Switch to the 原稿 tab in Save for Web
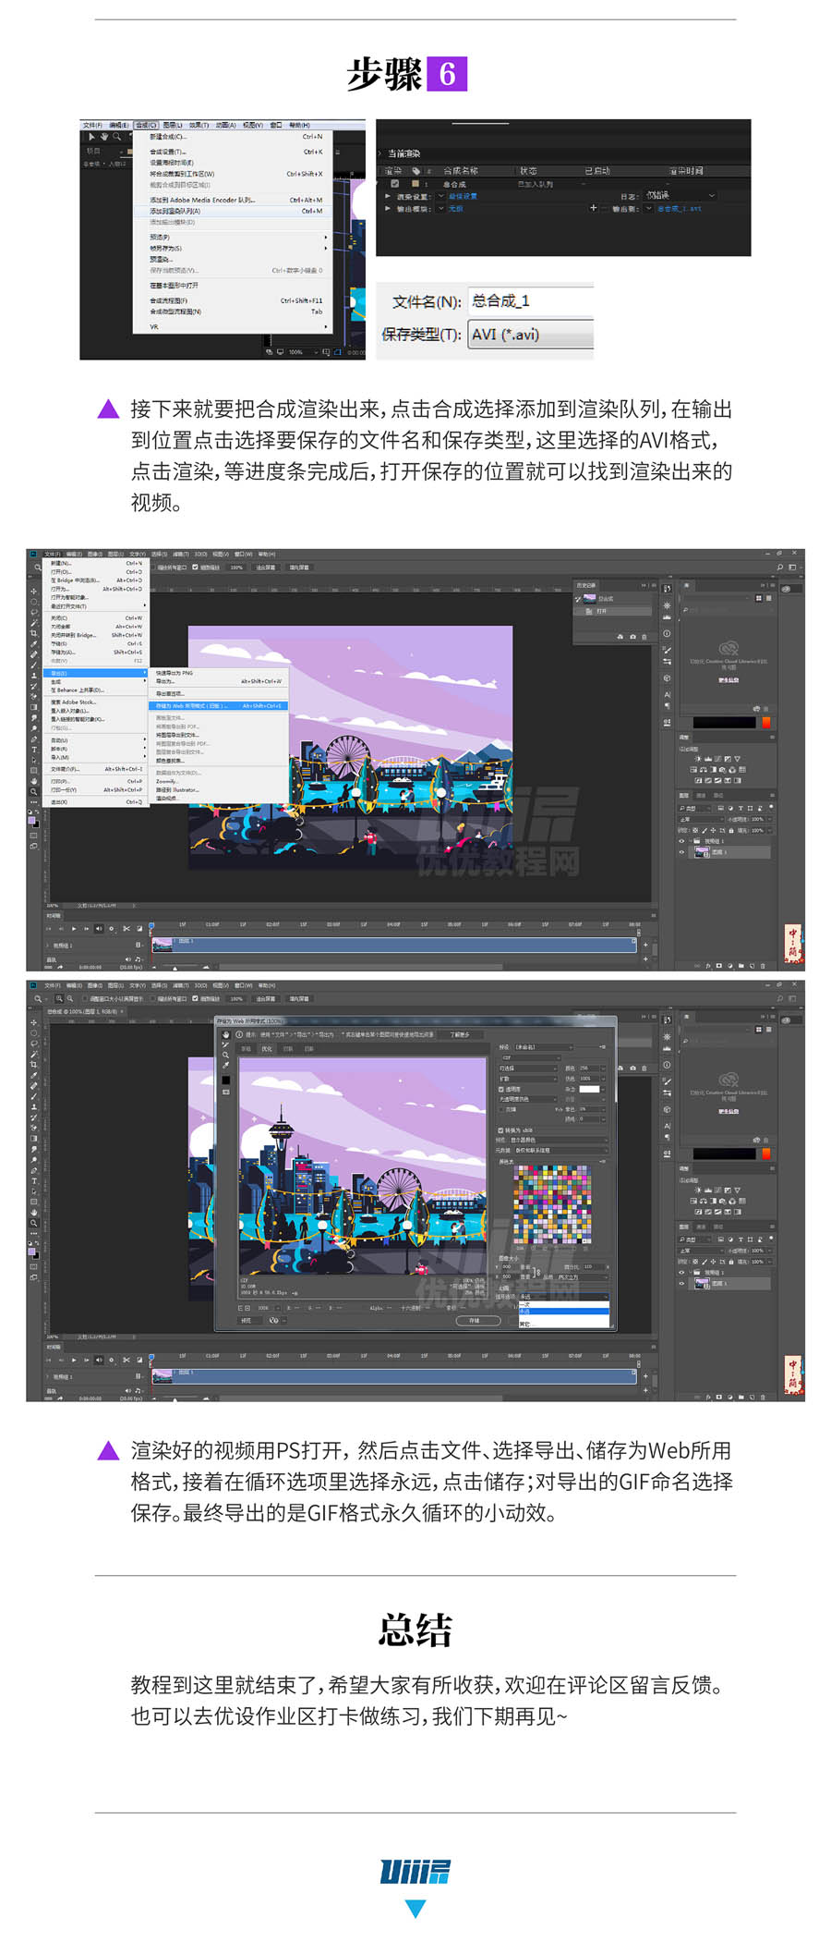831x1941 pixels. [x=247, y=1049]
